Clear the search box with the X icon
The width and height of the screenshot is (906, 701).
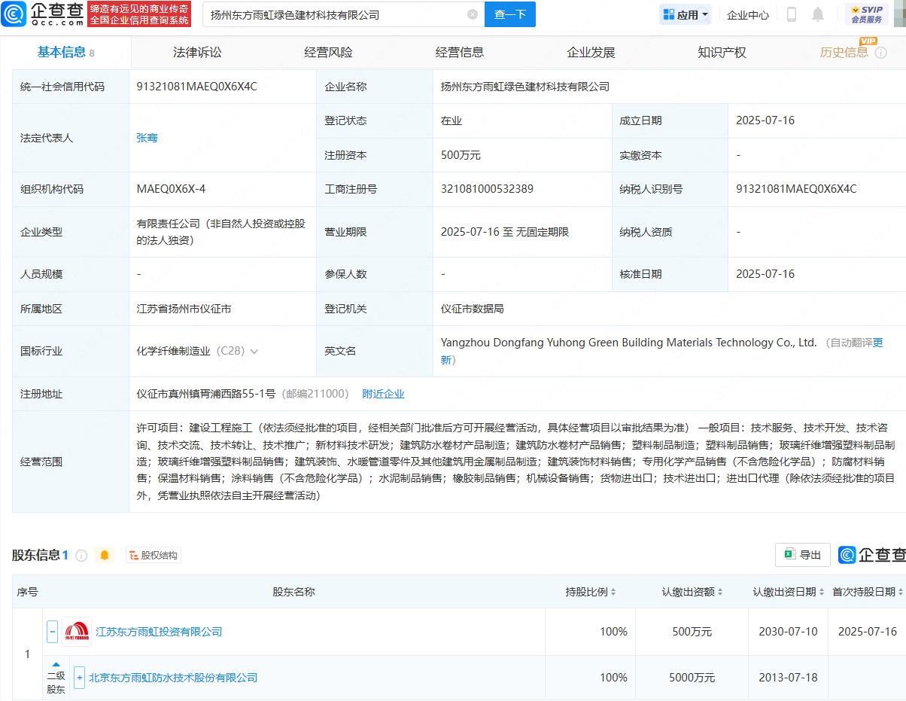[x=472, y=14]
